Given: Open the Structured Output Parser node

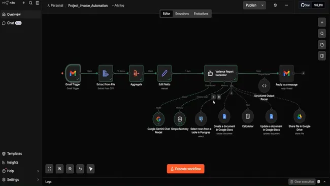Looking at the screenshot, I should (264, 86).
